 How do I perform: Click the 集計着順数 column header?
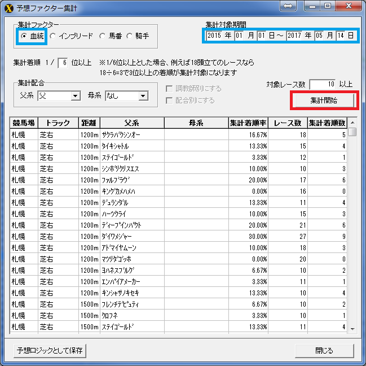(327, 123)
